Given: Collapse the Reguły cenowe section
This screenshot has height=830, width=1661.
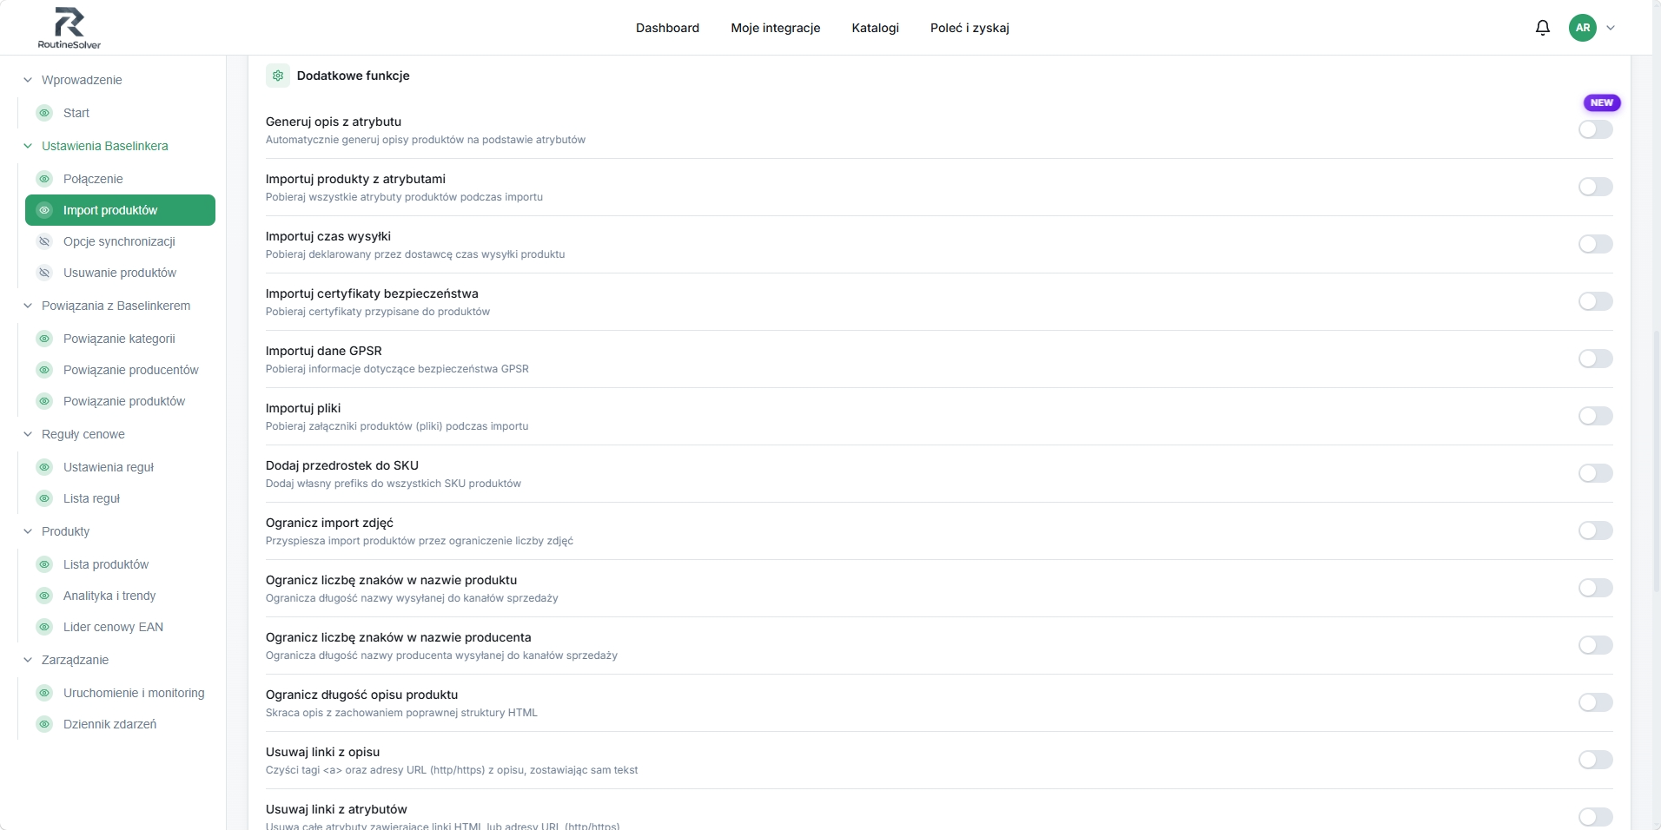Looking at the screenshot, I should [x=28, y=434].
